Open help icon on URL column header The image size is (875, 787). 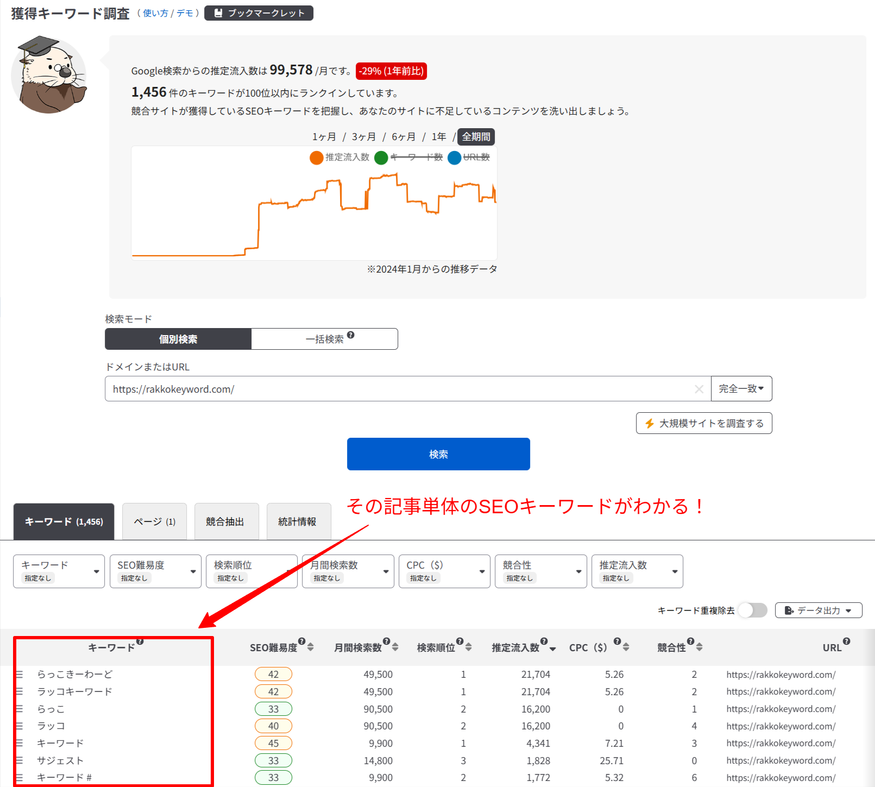point(847,641)
